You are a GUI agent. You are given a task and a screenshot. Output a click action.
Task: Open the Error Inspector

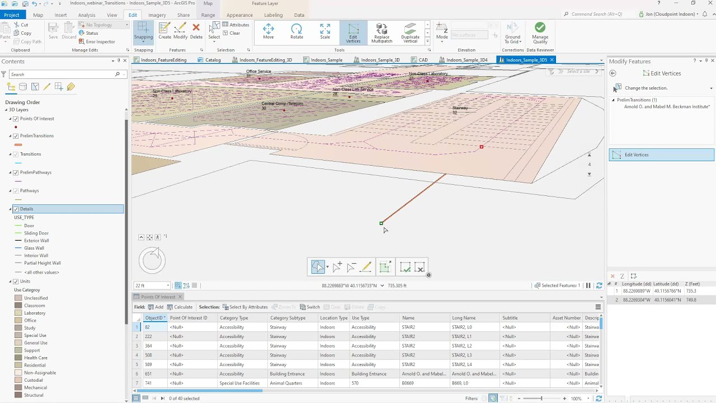97,41
